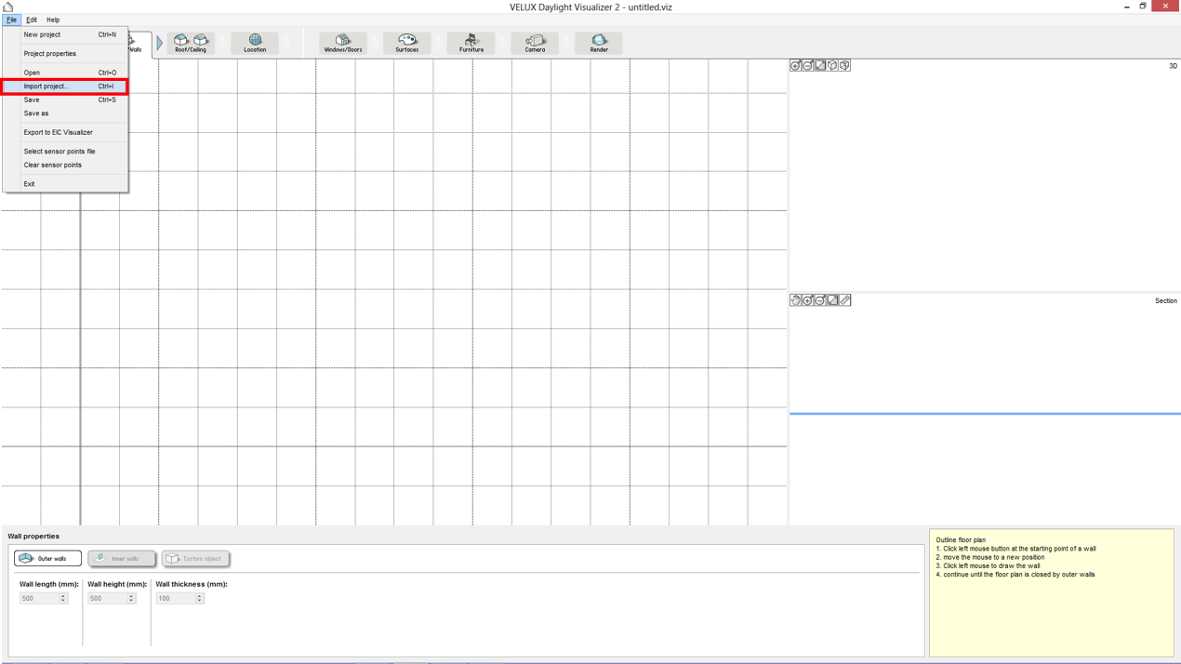Image resolution: width=1181 pixels, height=664 pixels.
Task: Click the Wall thickness input field
Action: click(x=176, y=598)
